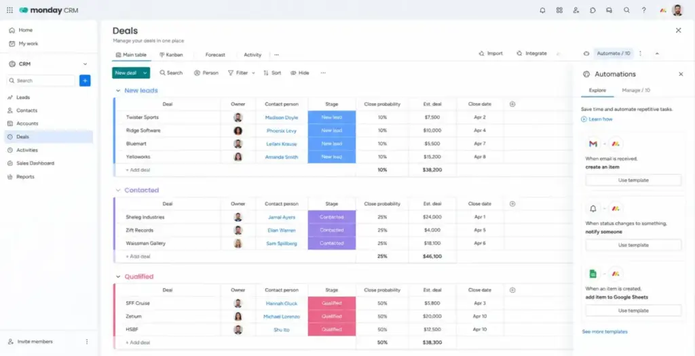This screenshot has width=695, height=356.
Task: Open toolbar more options ellipsis beside Hide
Action: (x=323, y=73)
